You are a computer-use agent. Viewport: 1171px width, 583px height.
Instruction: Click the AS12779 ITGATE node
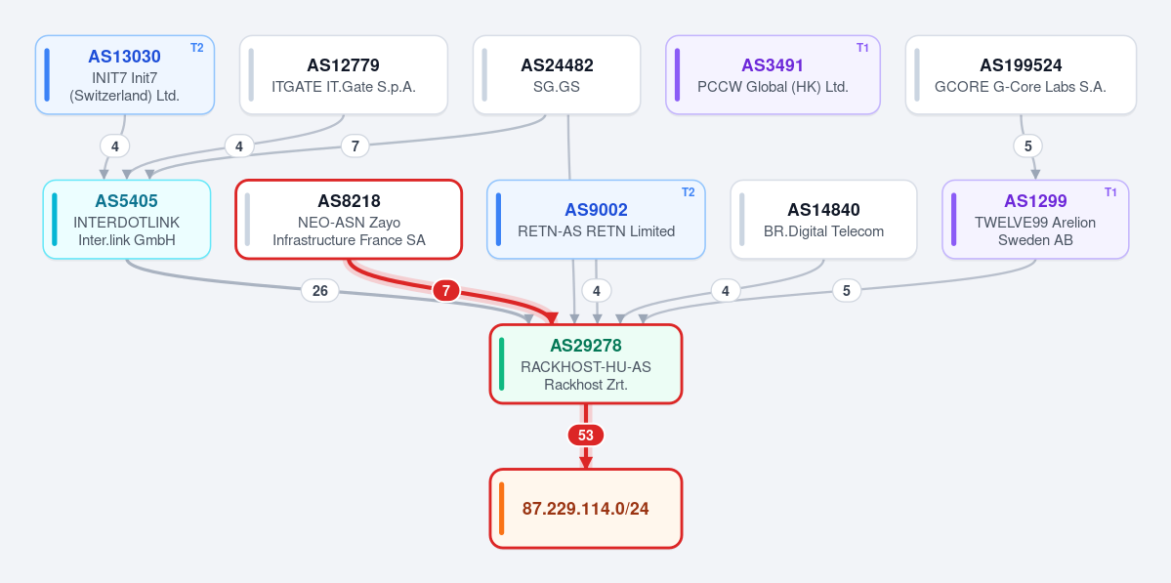coord(344,74)
